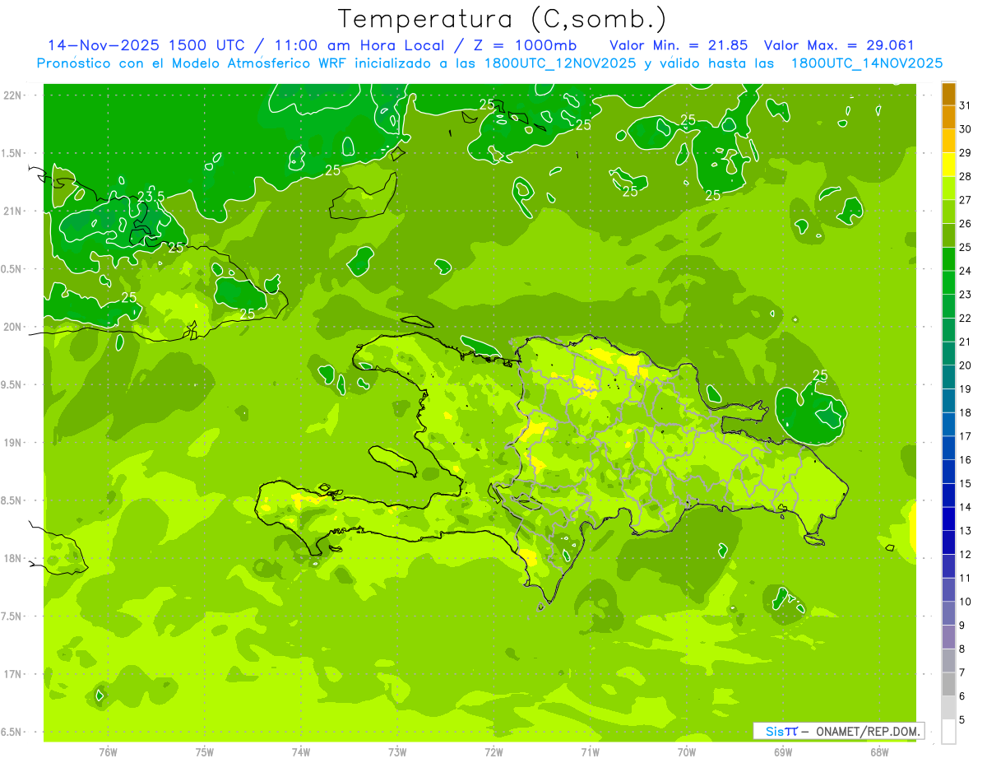Click the '20N' latitude axis label
Viewport: 987px width, 763px height.
tap(12, 327)
